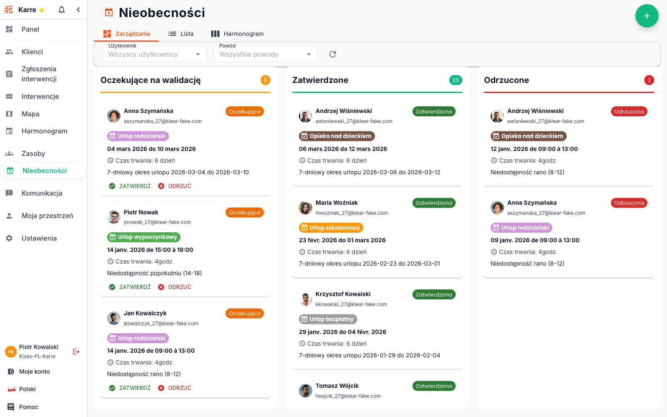Switch to the Harmonogram tab
Viewport: 667px width, 417px height.
click(x=237, y=34)
